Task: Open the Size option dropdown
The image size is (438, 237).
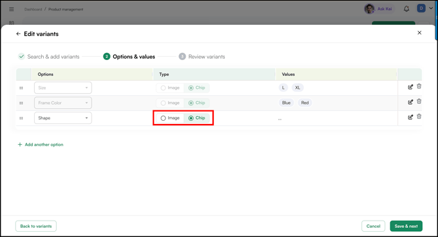Action: 63,88
